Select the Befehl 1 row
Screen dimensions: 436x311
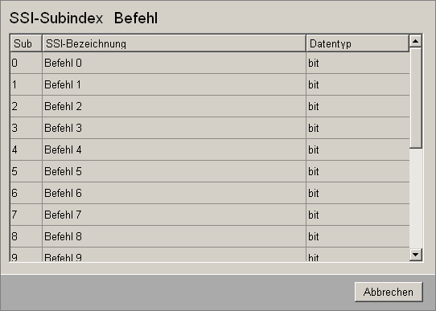click(210, 84)
